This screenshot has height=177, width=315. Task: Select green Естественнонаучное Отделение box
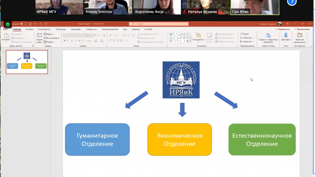click(x=262, y=140)
